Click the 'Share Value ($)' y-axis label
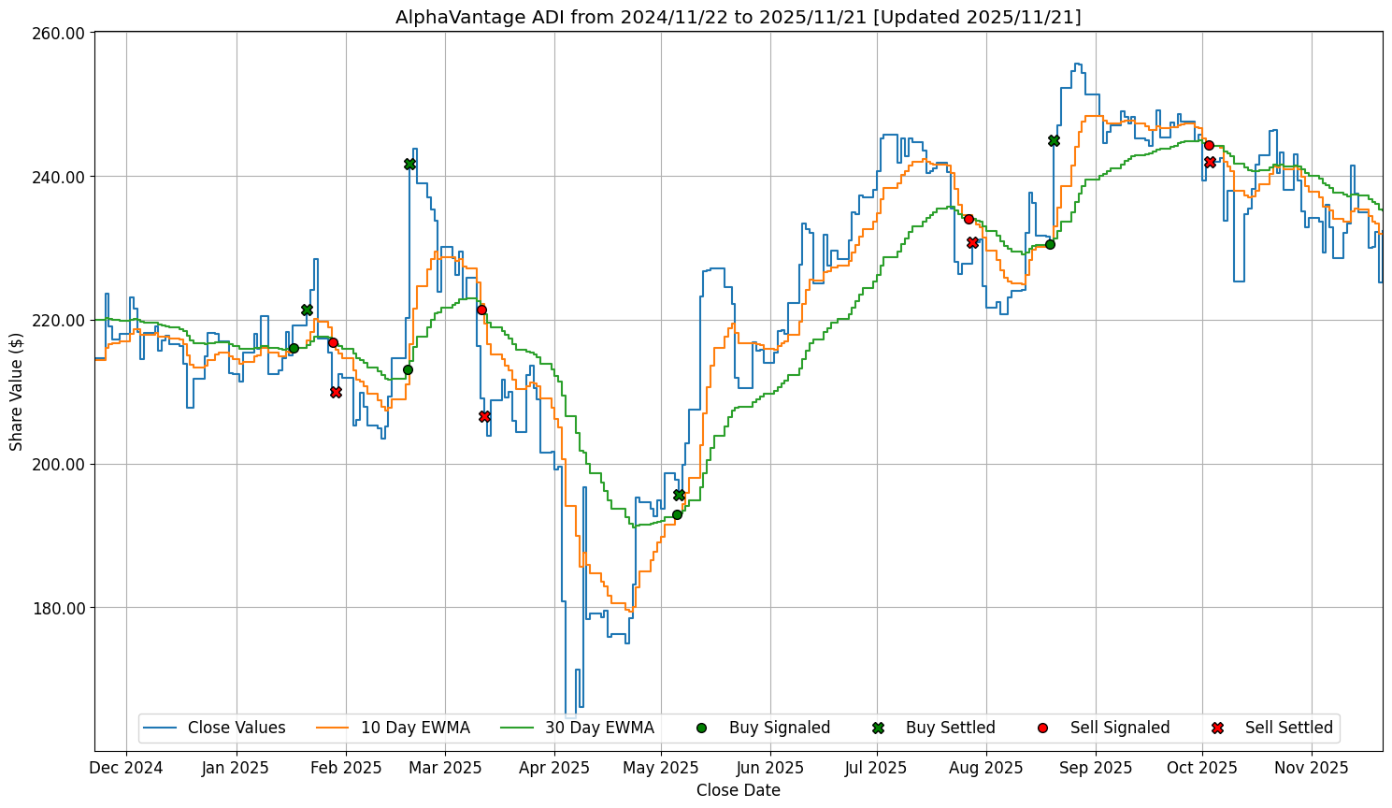 coord(16,391)
